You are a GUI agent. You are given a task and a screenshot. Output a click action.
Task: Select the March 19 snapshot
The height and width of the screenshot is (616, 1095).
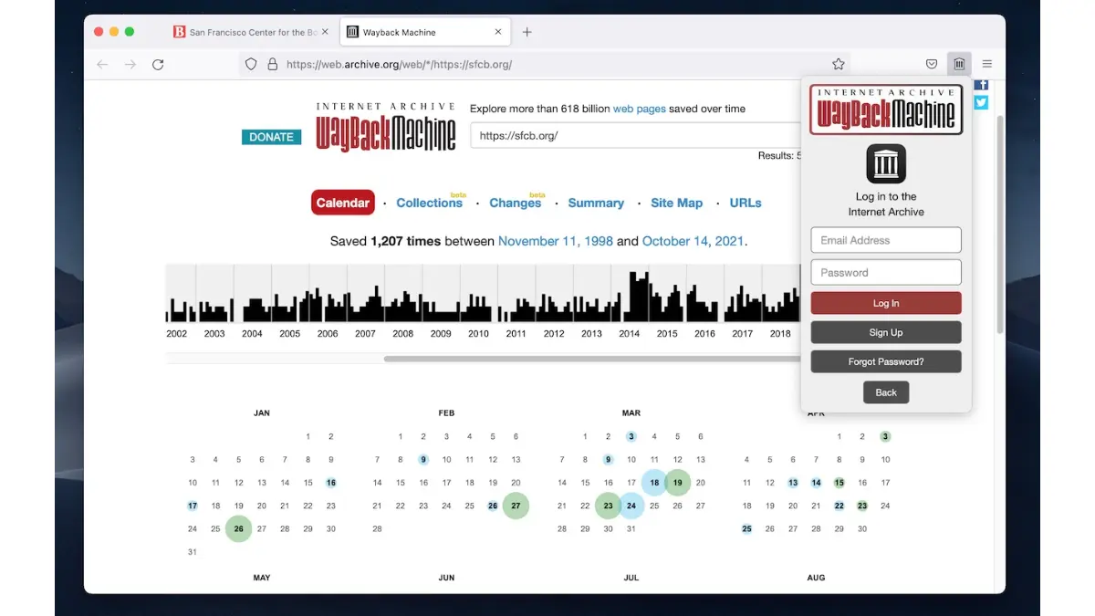(x=677, y=483)
